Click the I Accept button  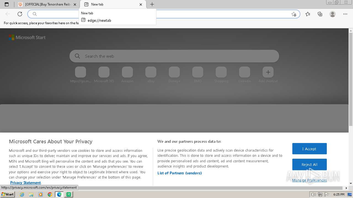click(309, 149)
